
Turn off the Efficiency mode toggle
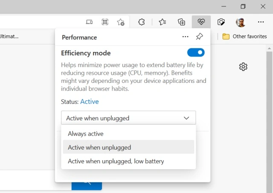[196, 52]
